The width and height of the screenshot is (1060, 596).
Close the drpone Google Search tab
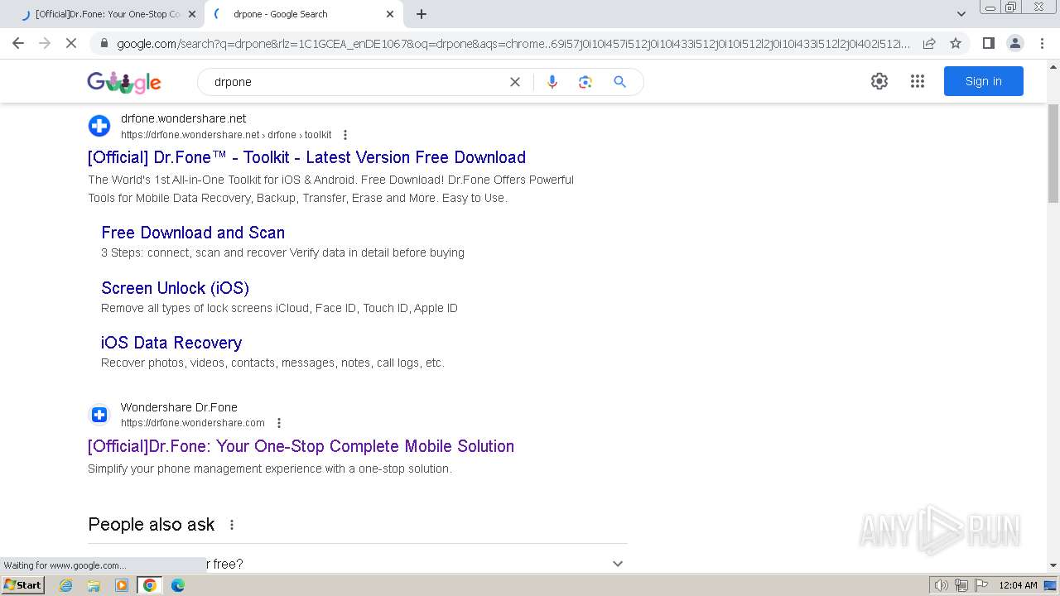pos(390,14)
